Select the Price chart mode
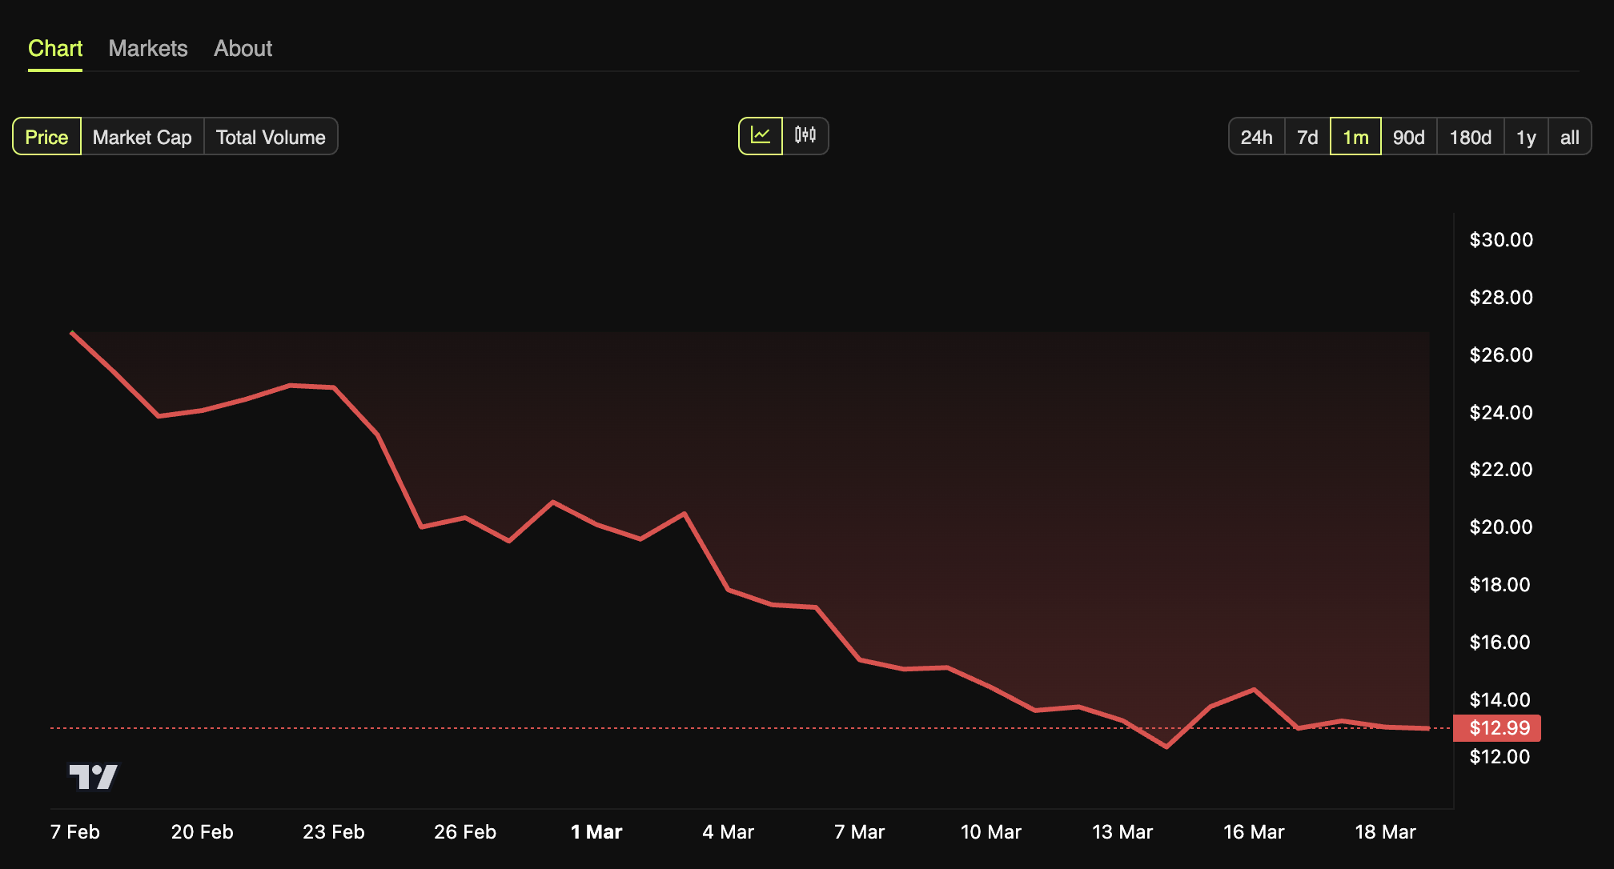The width and height of the screenshot is (1614, 869). [46, 136]
